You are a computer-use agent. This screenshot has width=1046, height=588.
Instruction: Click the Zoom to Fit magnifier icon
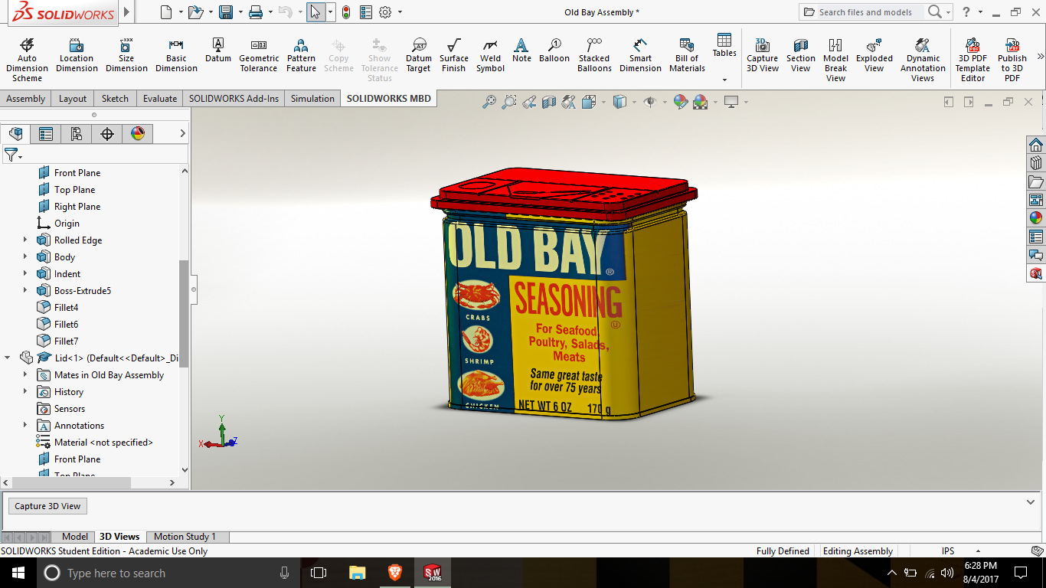489,102
